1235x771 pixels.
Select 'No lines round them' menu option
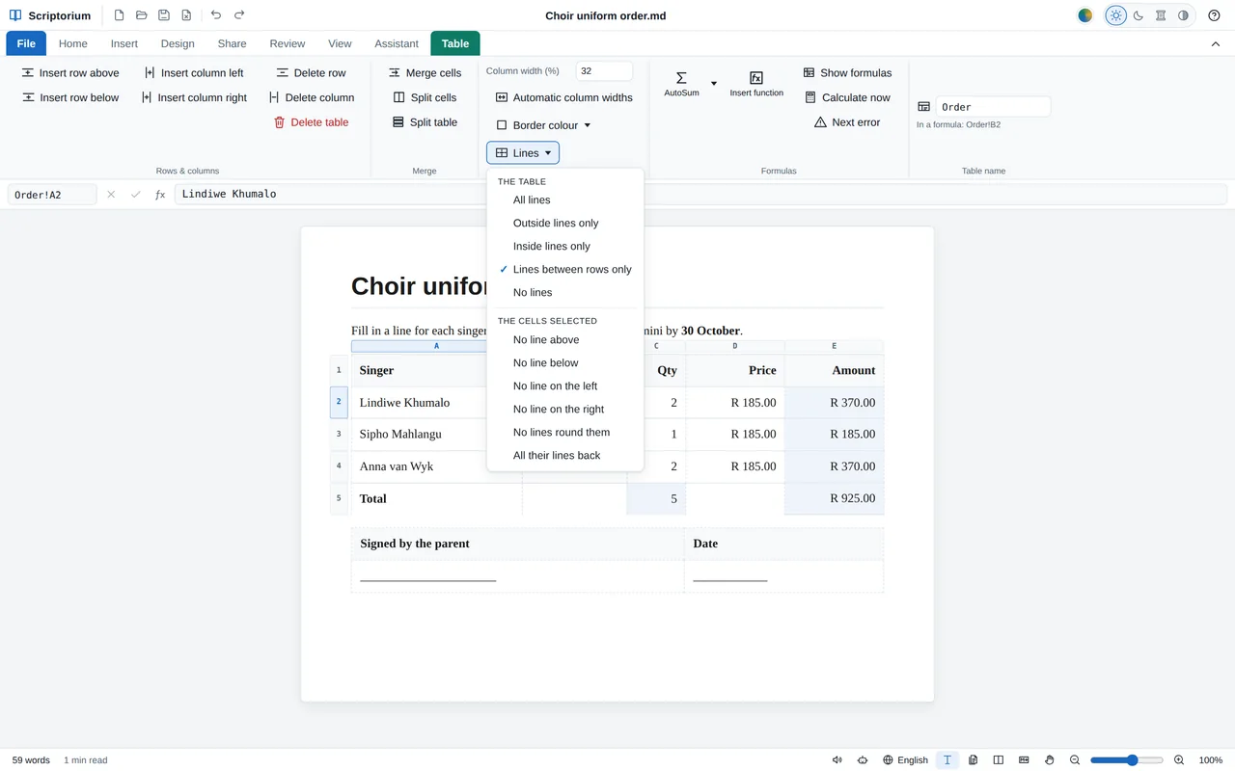click(x=564, y=433)
